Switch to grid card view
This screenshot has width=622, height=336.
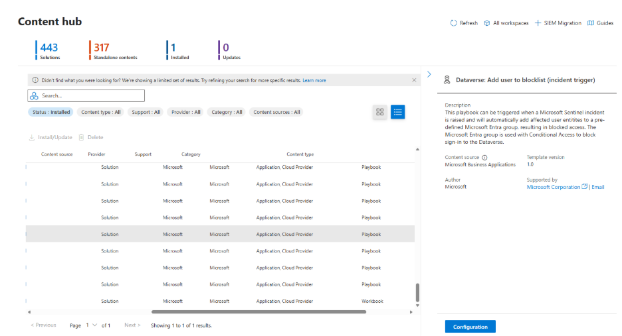click(380, 112)
